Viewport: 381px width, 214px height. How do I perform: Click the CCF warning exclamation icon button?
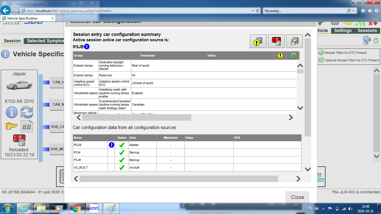click(x=258, y=41)
